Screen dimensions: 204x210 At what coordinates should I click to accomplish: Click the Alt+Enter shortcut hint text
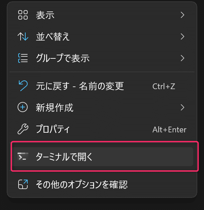pyautogui.click(x=169, y=130)
